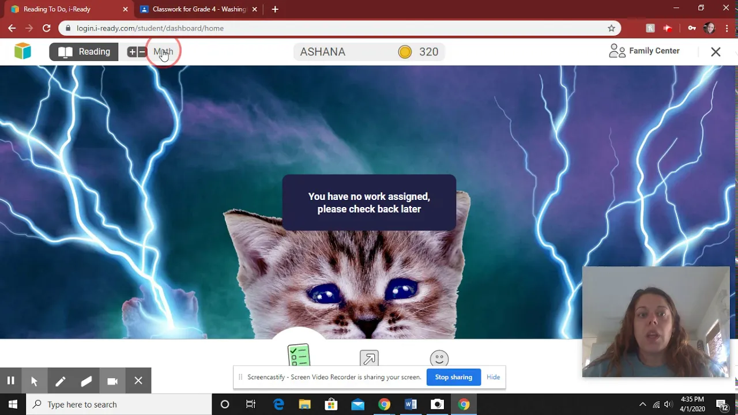Open the My Progress arrow icon
Screen dimensions: 738x415
(369, 358)
